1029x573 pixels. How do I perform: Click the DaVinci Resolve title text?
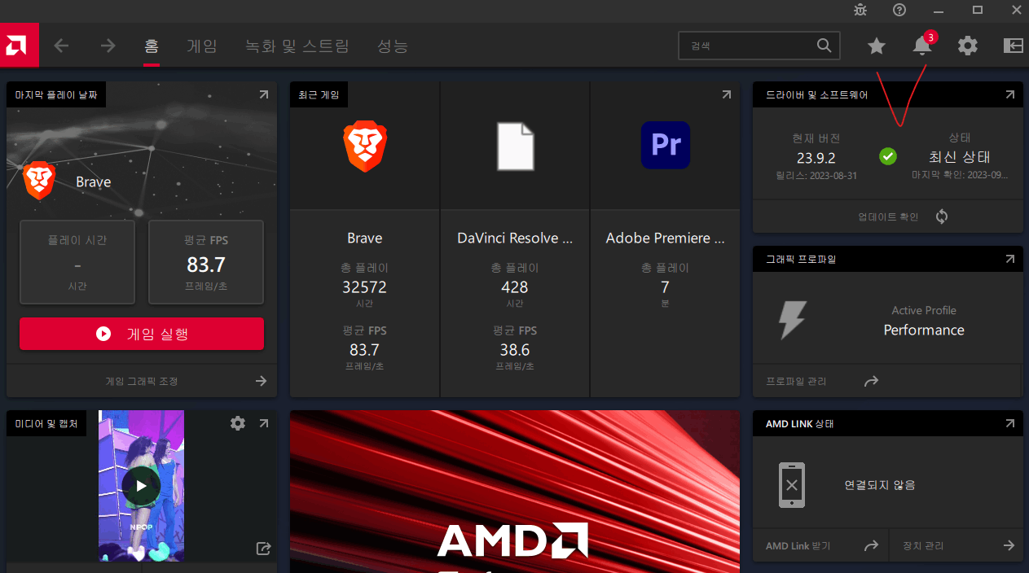coord(515,238)
